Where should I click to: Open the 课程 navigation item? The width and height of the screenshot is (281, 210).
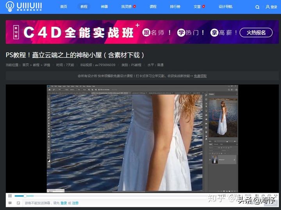[x=153, y=7]
